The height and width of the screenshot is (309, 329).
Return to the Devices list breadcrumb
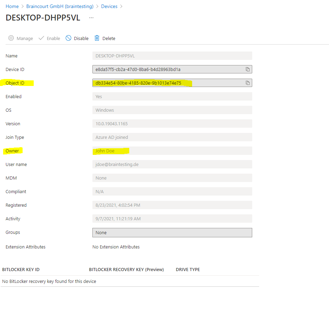109,6
